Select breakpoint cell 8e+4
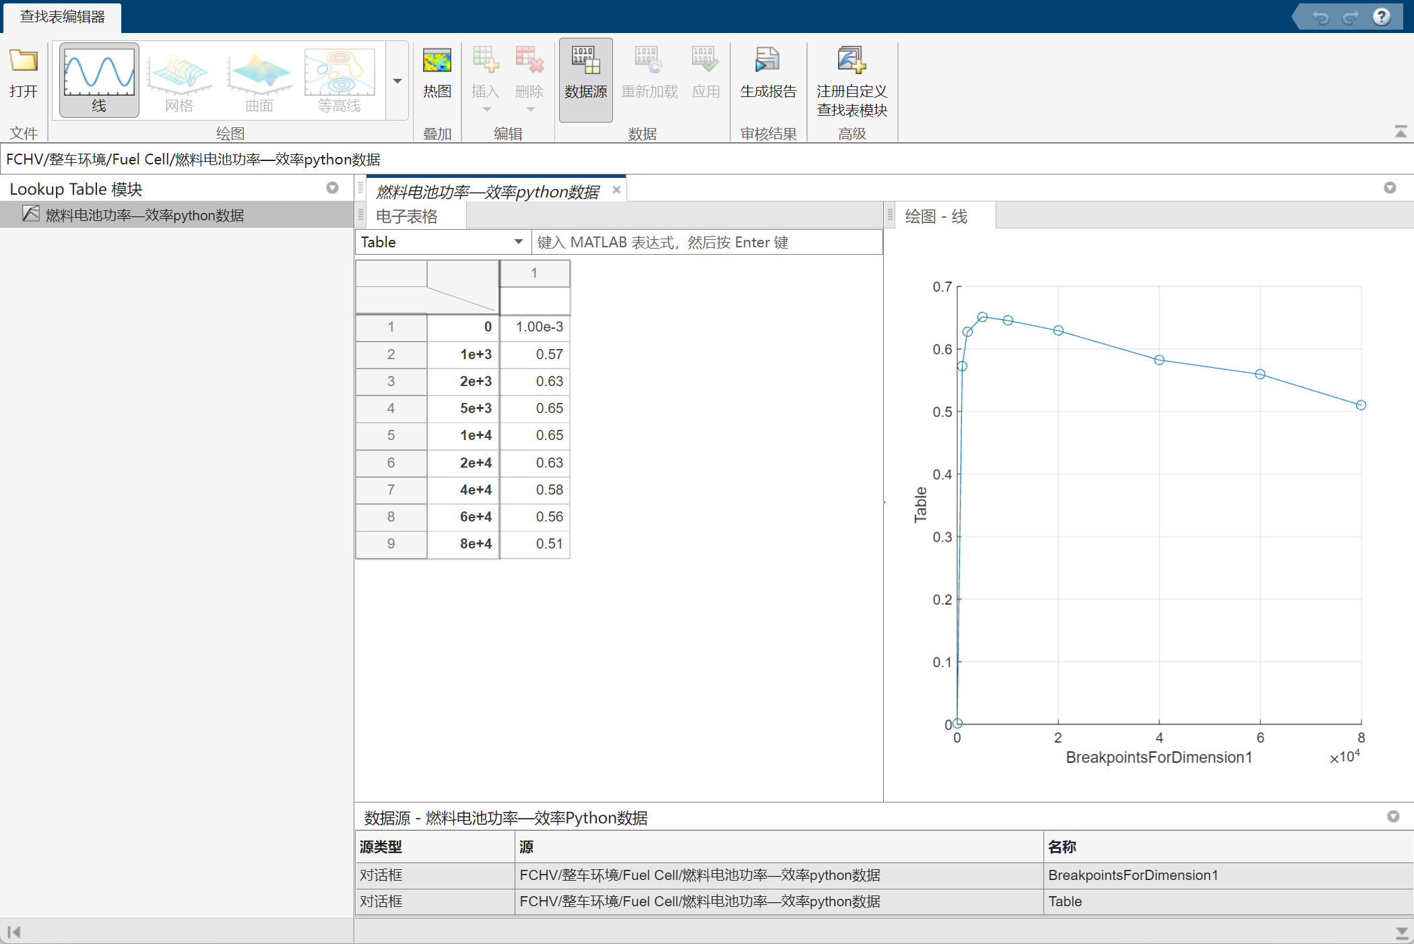This screenshot has width=1414, height=944. tap(463, 544)
